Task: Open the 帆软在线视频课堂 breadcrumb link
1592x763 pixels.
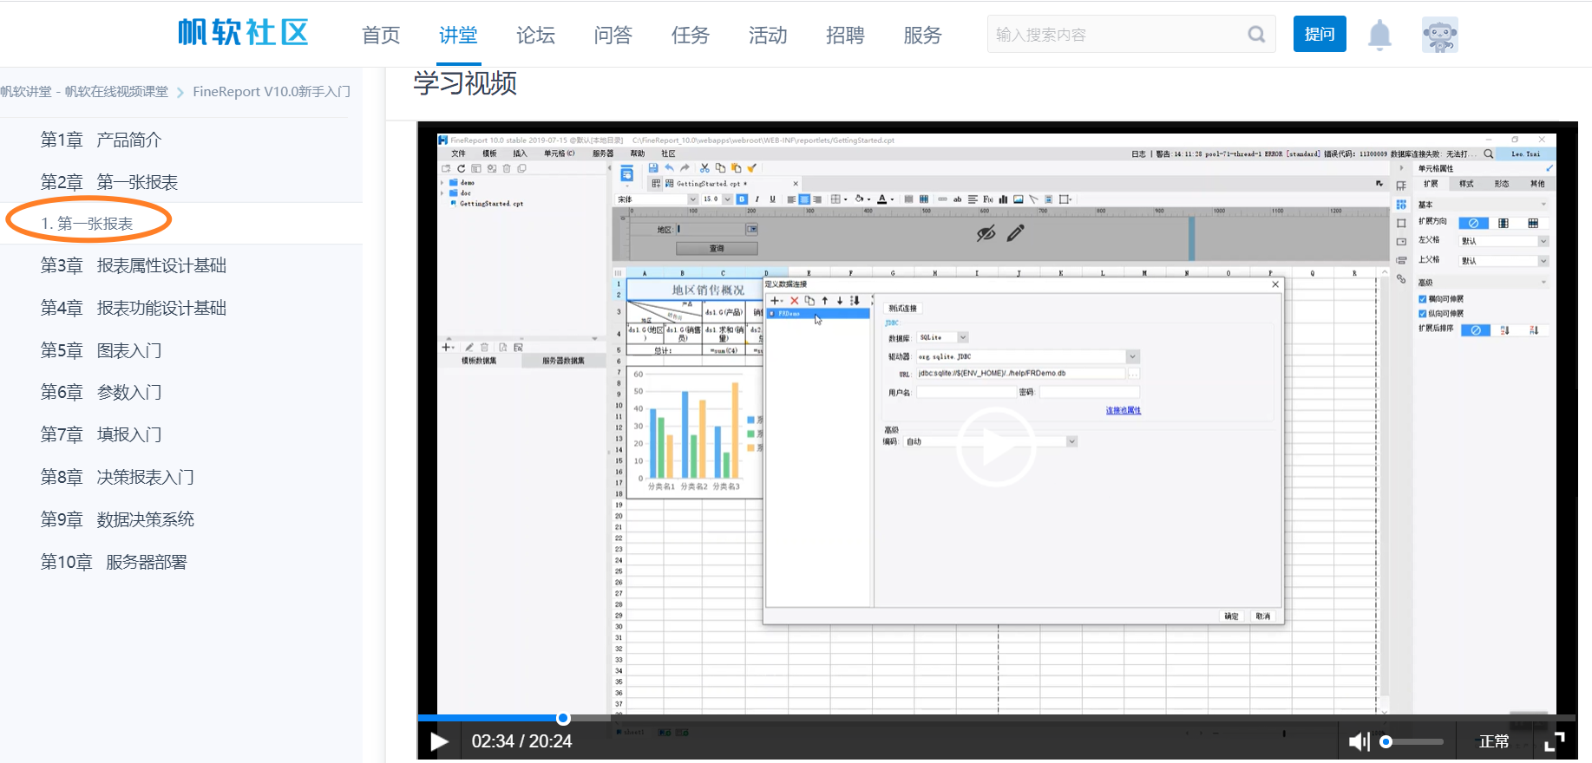Action: pyautogui.click(x=116, y=92)
